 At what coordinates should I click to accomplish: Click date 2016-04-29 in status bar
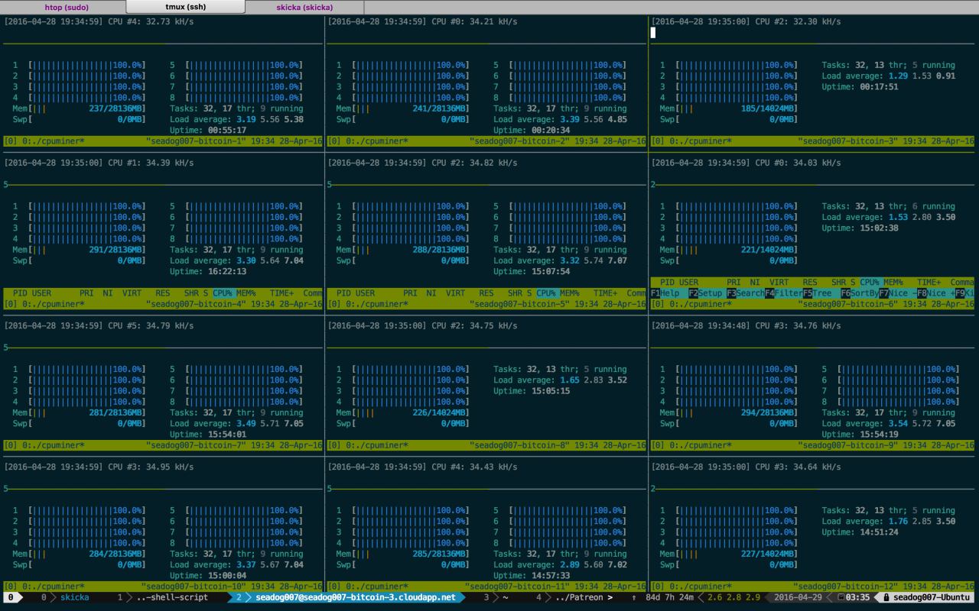tap(800, 597)
